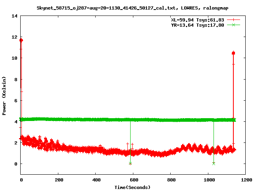The width and height of the screenshot is (254, 191).
Task: Click the x-axis tick label '200'
Action: click(59, 180)
